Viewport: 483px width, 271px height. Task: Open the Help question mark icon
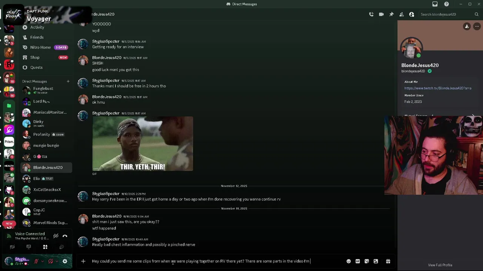(447, 4)
